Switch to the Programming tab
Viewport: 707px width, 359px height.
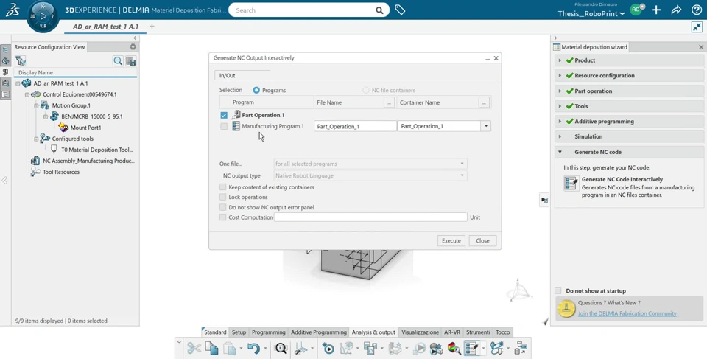[x=269, y=332]
